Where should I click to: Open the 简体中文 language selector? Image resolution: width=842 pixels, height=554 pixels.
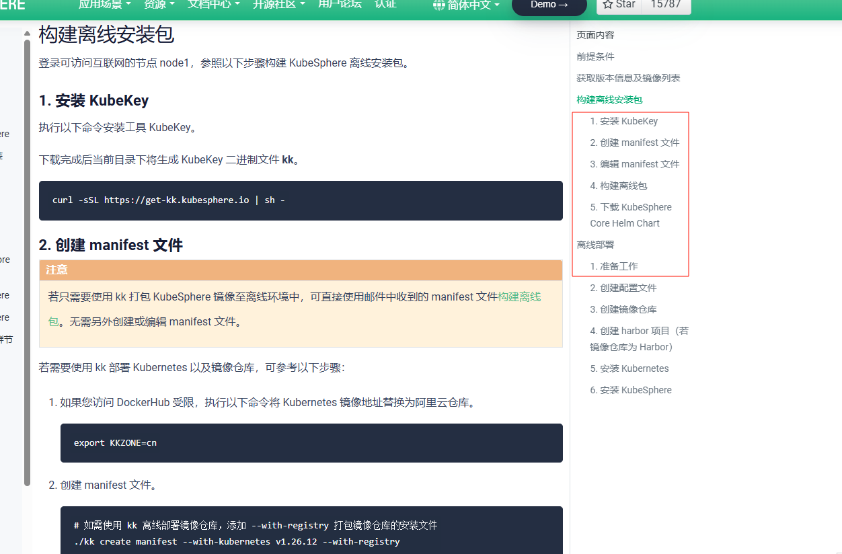click(473, 5)
